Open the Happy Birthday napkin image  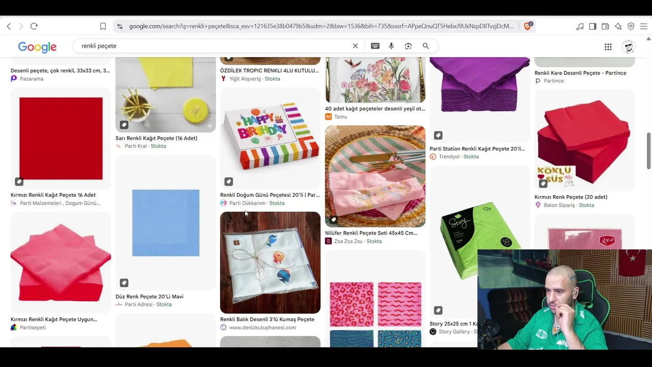click(x=270, y=138)
